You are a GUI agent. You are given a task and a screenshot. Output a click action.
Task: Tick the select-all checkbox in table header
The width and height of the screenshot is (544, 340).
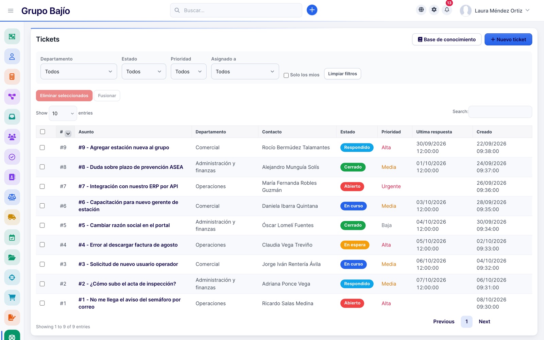[x=42, y=132]
